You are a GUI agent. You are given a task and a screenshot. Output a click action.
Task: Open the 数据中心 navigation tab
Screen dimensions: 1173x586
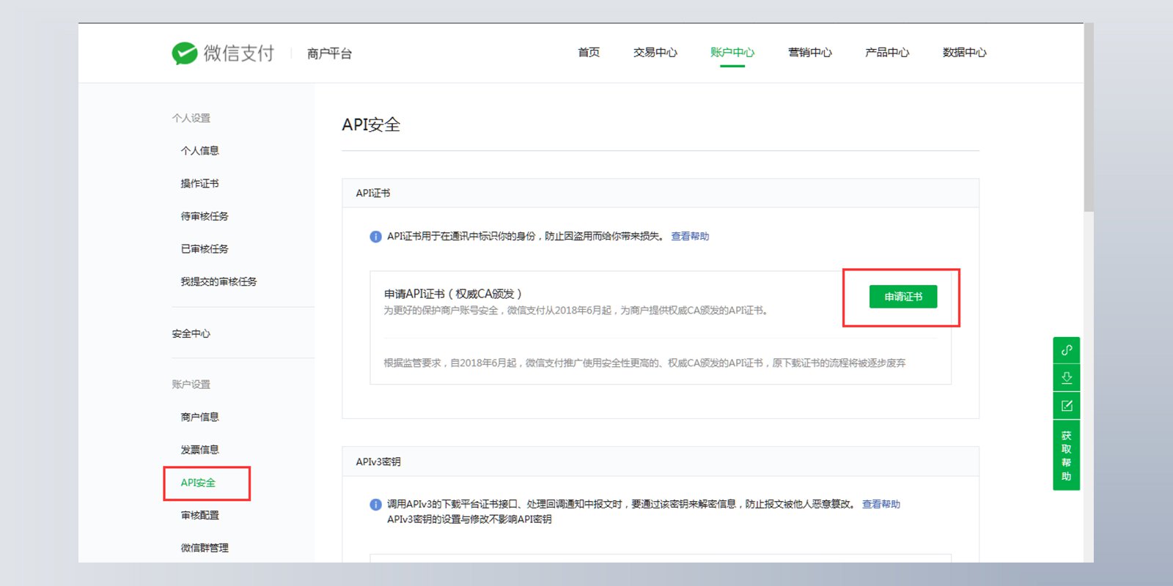[x=964, y=53]
